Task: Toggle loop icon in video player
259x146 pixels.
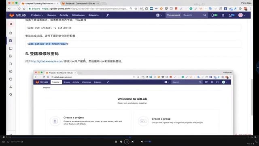Action: (8, 142)
